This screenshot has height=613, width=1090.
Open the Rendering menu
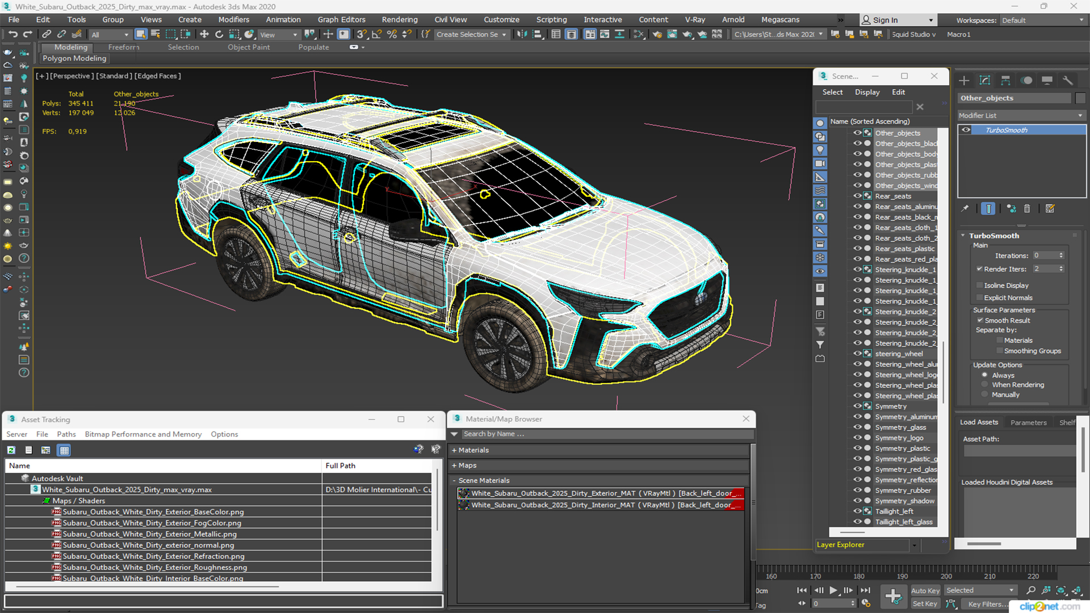point(399,19)
